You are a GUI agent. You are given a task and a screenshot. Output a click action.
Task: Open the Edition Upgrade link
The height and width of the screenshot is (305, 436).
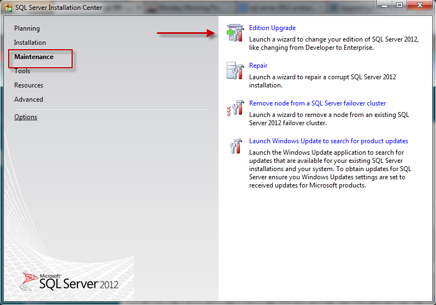coord(272,28)
